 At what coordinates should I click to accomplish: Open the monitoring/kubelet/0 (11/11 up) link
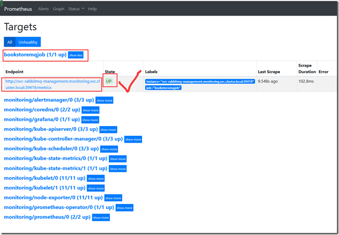[x=45, y=178]
